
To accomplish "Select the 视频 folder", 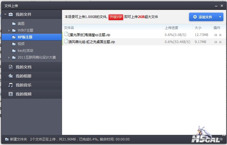I will pos(21,44).
